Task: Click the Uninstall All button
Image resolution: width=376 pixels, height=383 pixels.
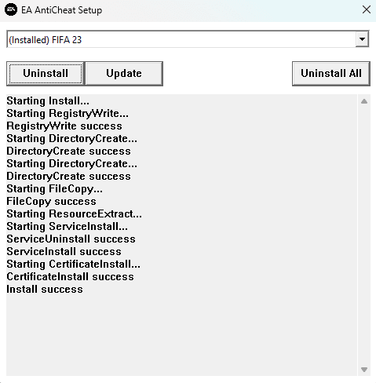Action: (331, 74)
